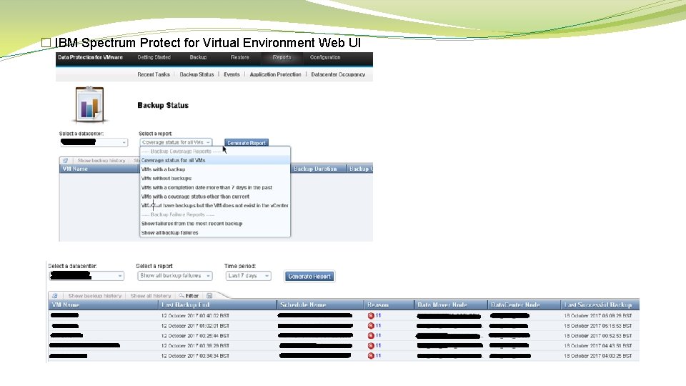Click lower Show backup history button
The width and height of the screenshot is (686, 386).
95,296
